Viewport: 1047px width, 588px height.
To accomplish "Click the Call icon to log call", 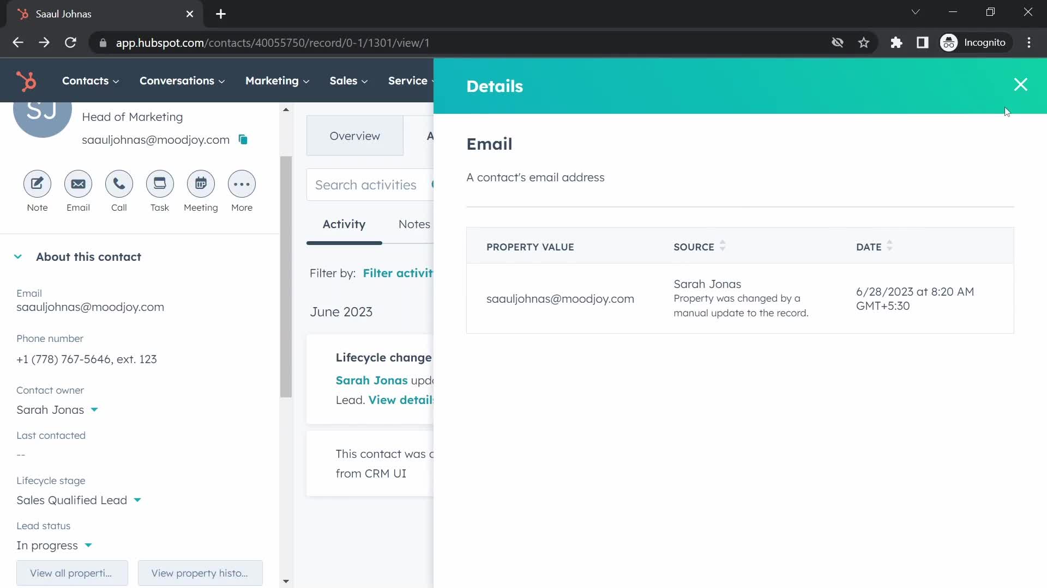I will tap(119, 184).
